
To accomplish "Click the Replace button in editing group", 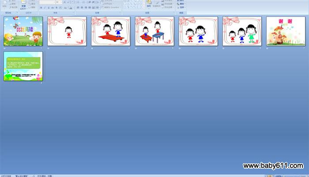I will pos(182,4).
